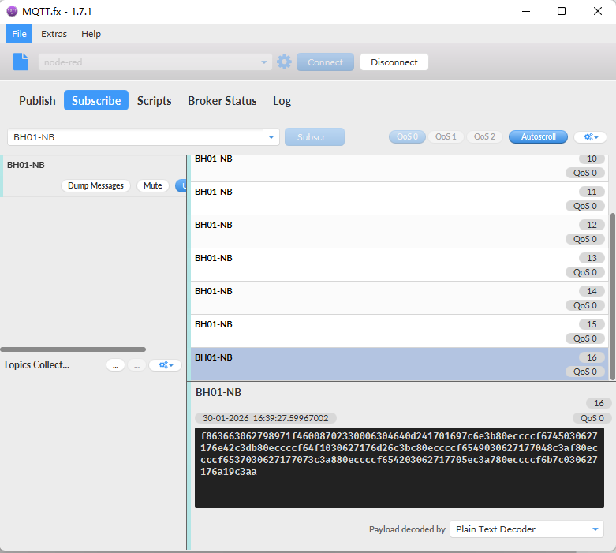Open subscribe options gear menu beside Autoscroll
Viewport: 616px width, 553px height.
point(591,136)
